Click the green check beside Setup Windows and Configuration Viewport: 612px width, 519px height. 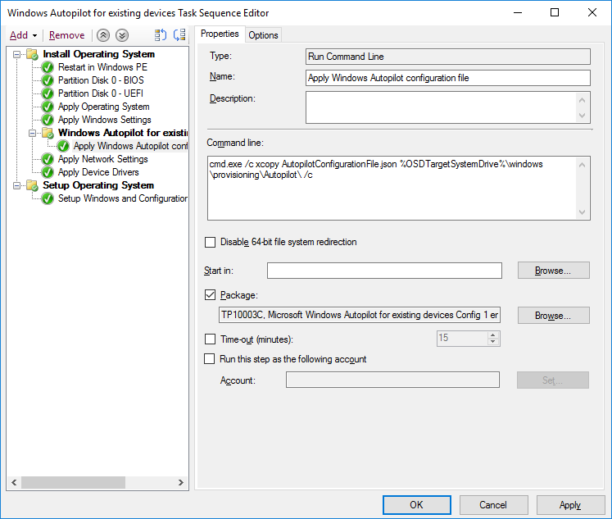[48, 198]
